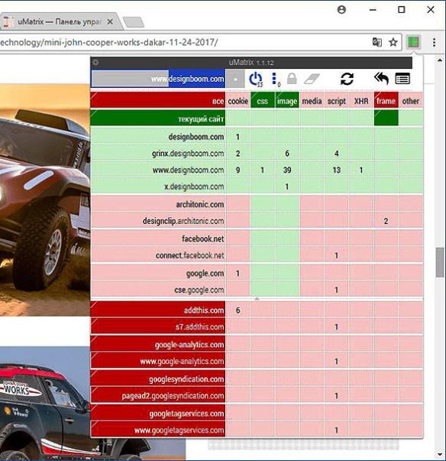
Task: Toggle the cookie column header
Action: coord(238,101)
